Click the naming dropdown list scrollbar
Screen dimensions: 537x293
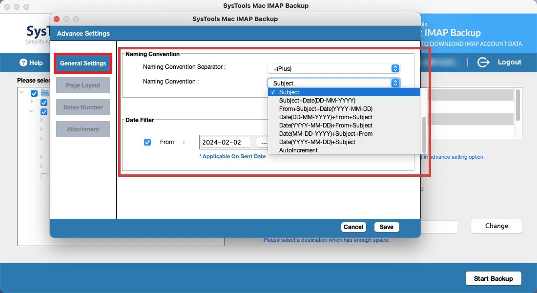(424, 135)
